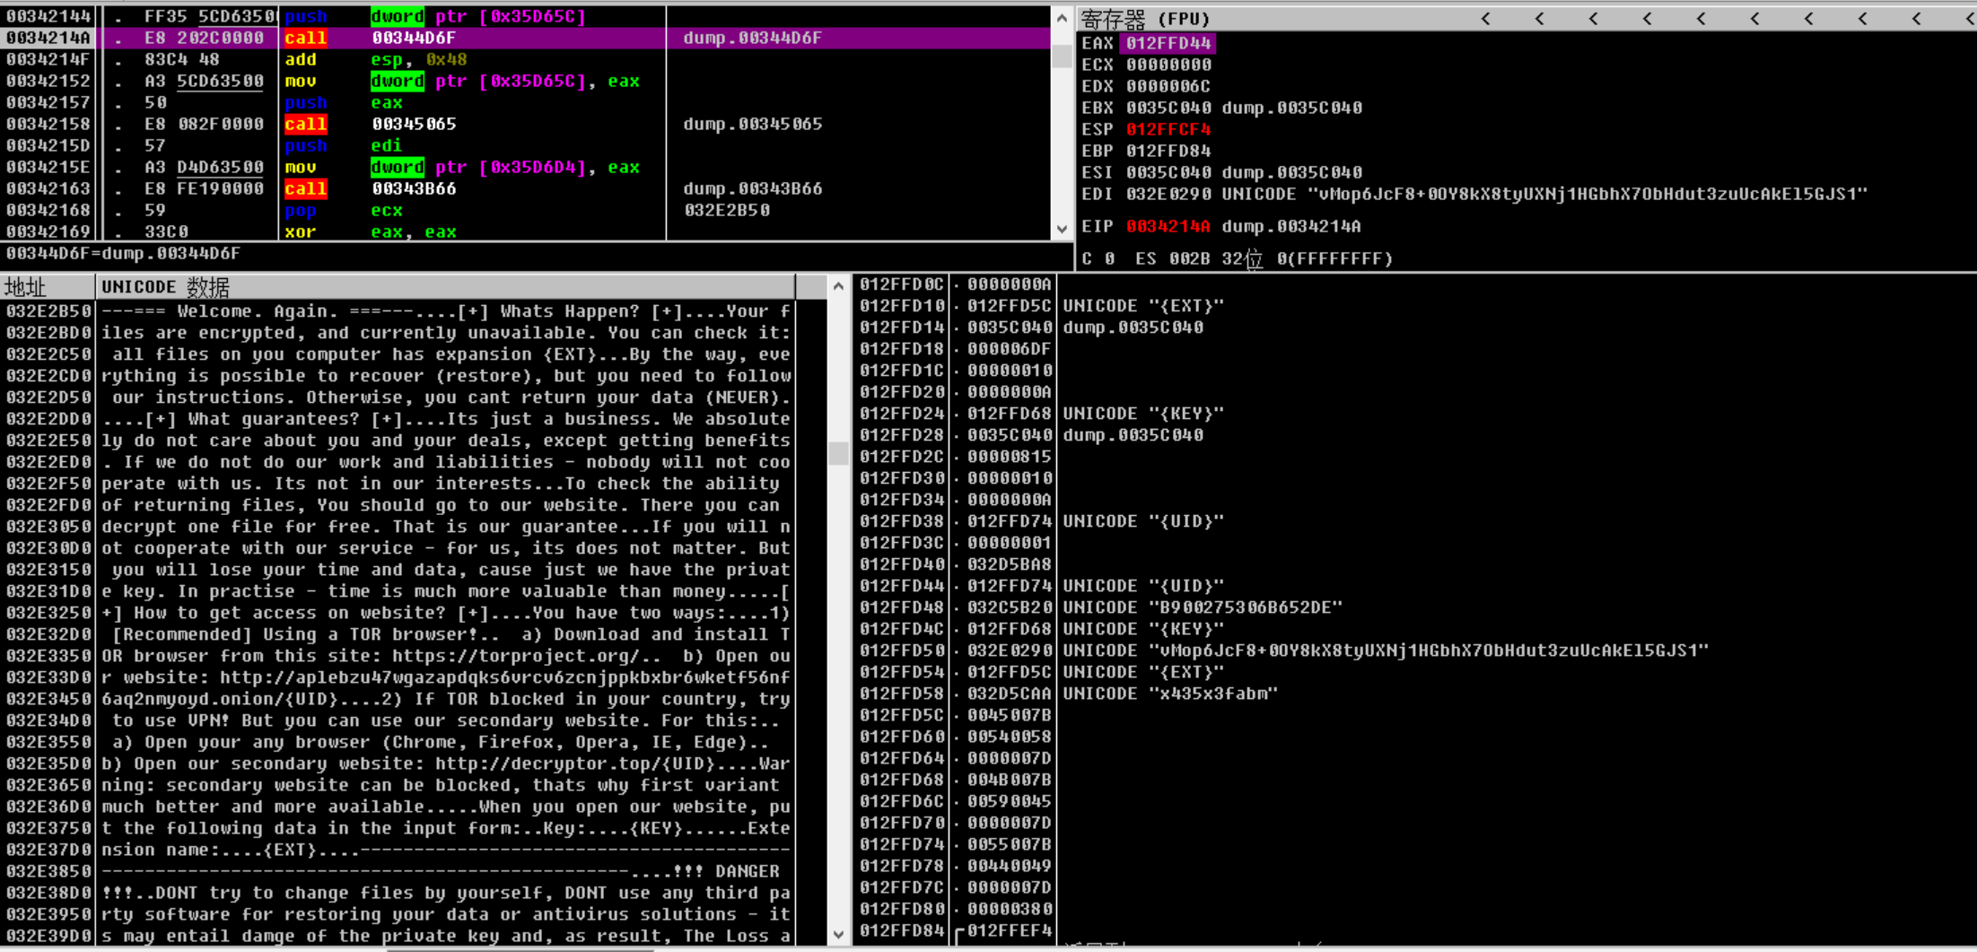
Task: Click the ESP register value 012FFCF4
Action: click(x=1168, y=129)
